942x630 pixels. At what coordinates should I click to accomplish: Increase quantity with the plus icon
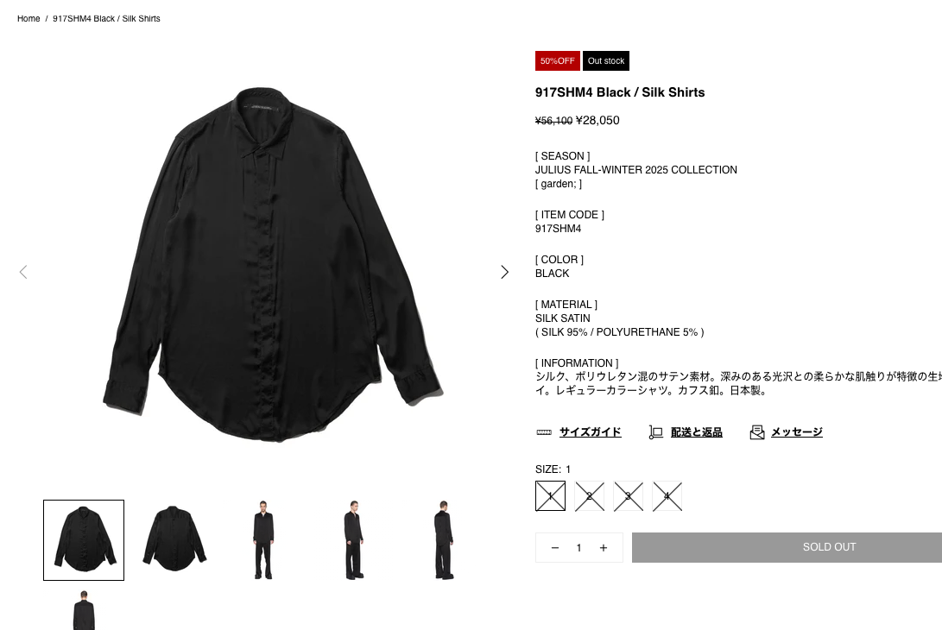pyautogui.click(x=604, y=548)
